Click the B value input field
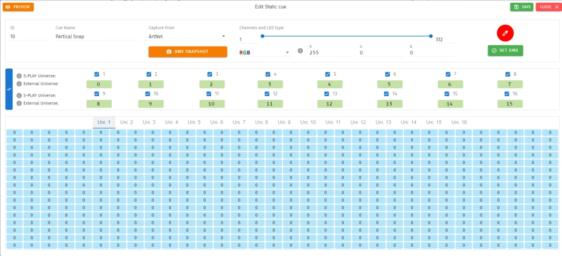This screenshot has width=562, height=256. [x=432, y=53]
